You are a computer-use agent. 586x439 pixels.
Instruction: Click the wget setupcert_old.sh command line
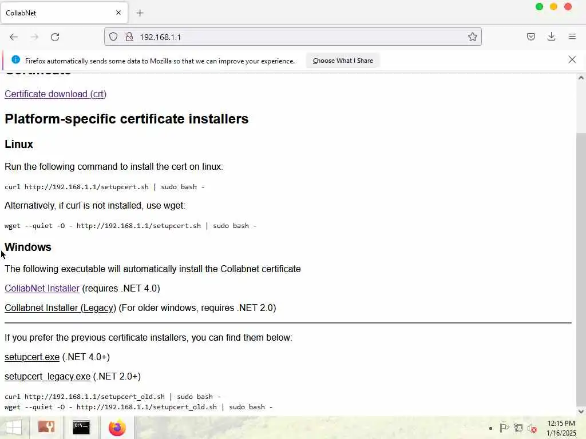tap(138, 407)
